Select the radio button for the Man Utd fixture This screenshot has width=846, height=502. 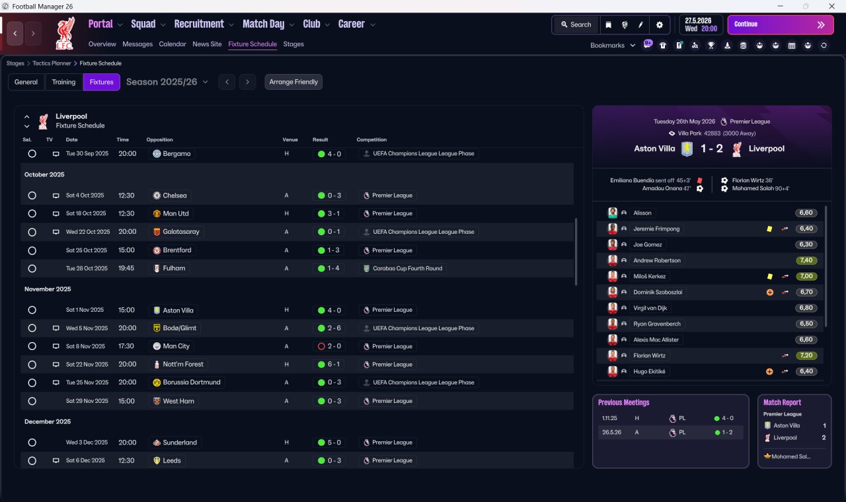coord(32,214)
